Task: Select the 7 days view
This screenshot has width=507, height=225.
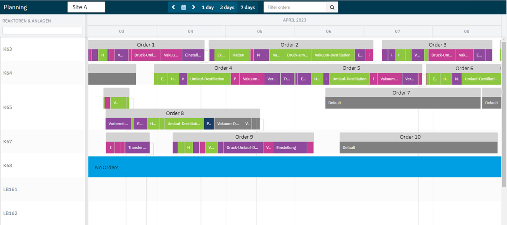Action: 248,7
